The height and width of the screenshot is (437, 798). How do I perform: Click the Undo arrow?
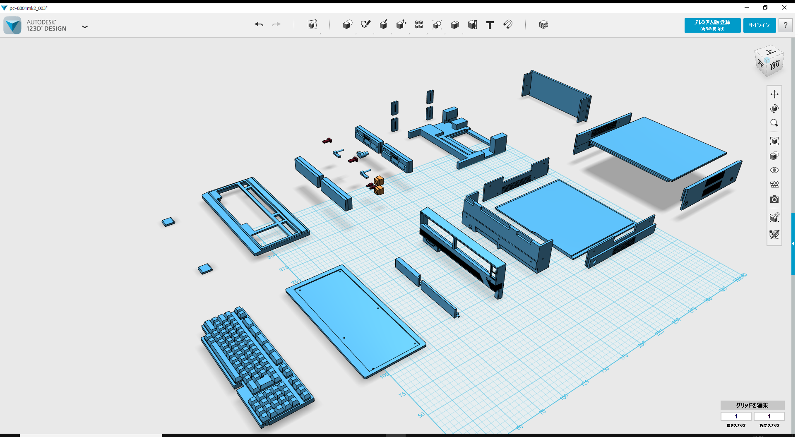pos(259,25)
